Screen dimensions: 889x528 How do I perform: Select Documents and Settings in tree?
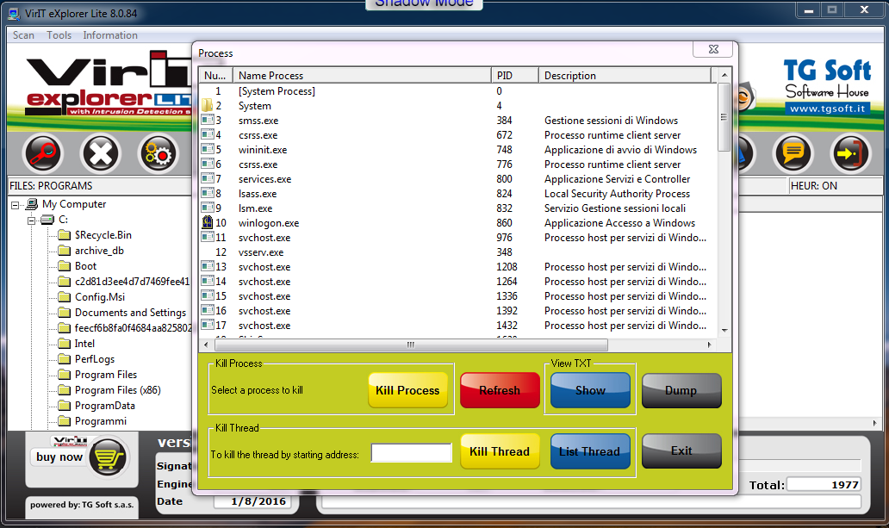point(130,313)
